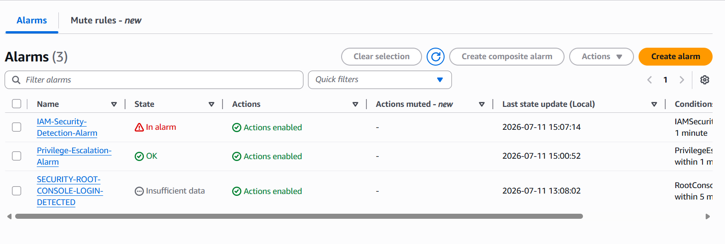Open table preferences gear icon

(704, 80)
